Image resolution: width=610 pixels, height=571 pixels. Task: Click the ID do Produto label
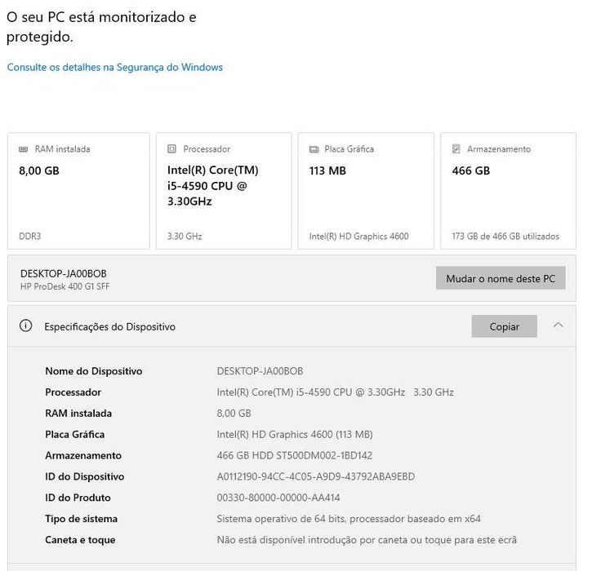78,498
